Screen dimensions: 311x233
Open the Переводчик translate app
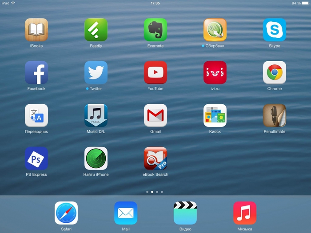[36, 115]
